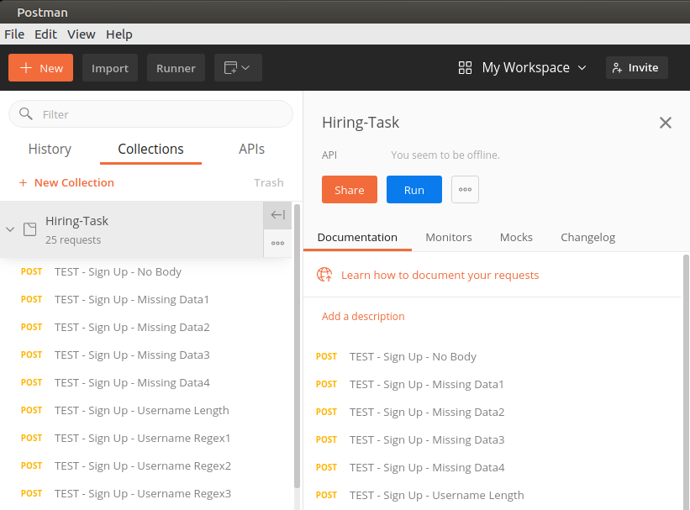690x510 pixels.
Task: Click the search magnifier icon in Filter
Action: point(26,114)
